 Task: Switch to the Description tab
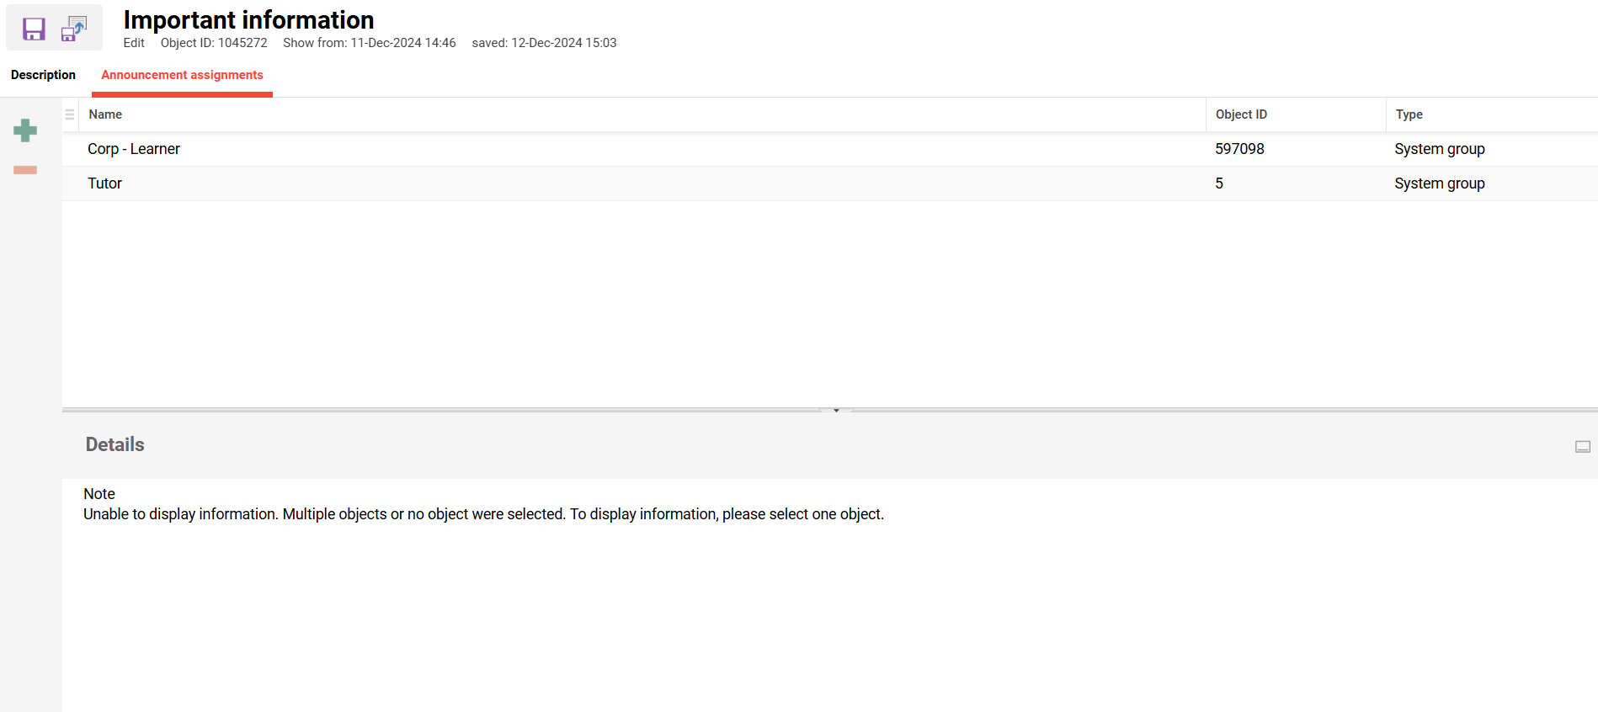[43, 75]
